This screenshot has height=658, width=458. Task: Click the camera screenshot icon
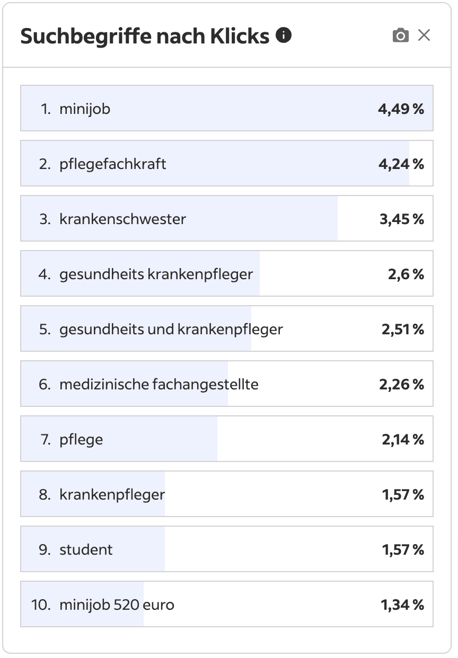[401, 35]
